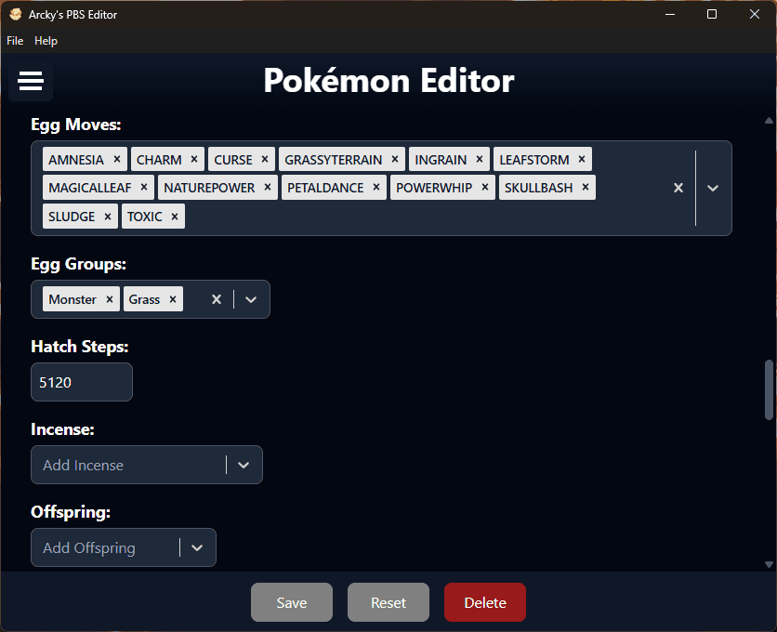Open the Help menu

click(46, 41)
